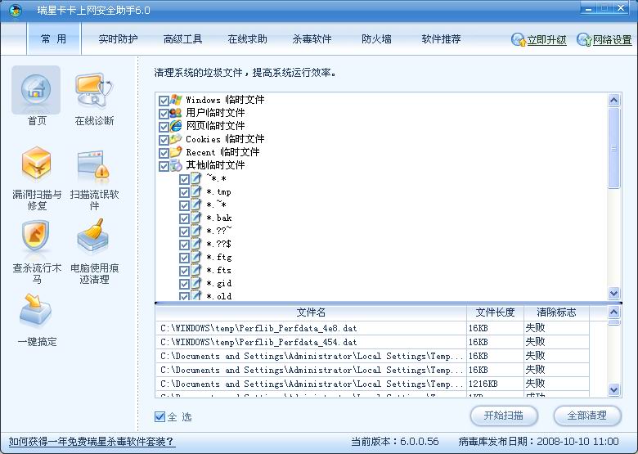Click the Recent 临时文件 folder icon

coord(176,152)
